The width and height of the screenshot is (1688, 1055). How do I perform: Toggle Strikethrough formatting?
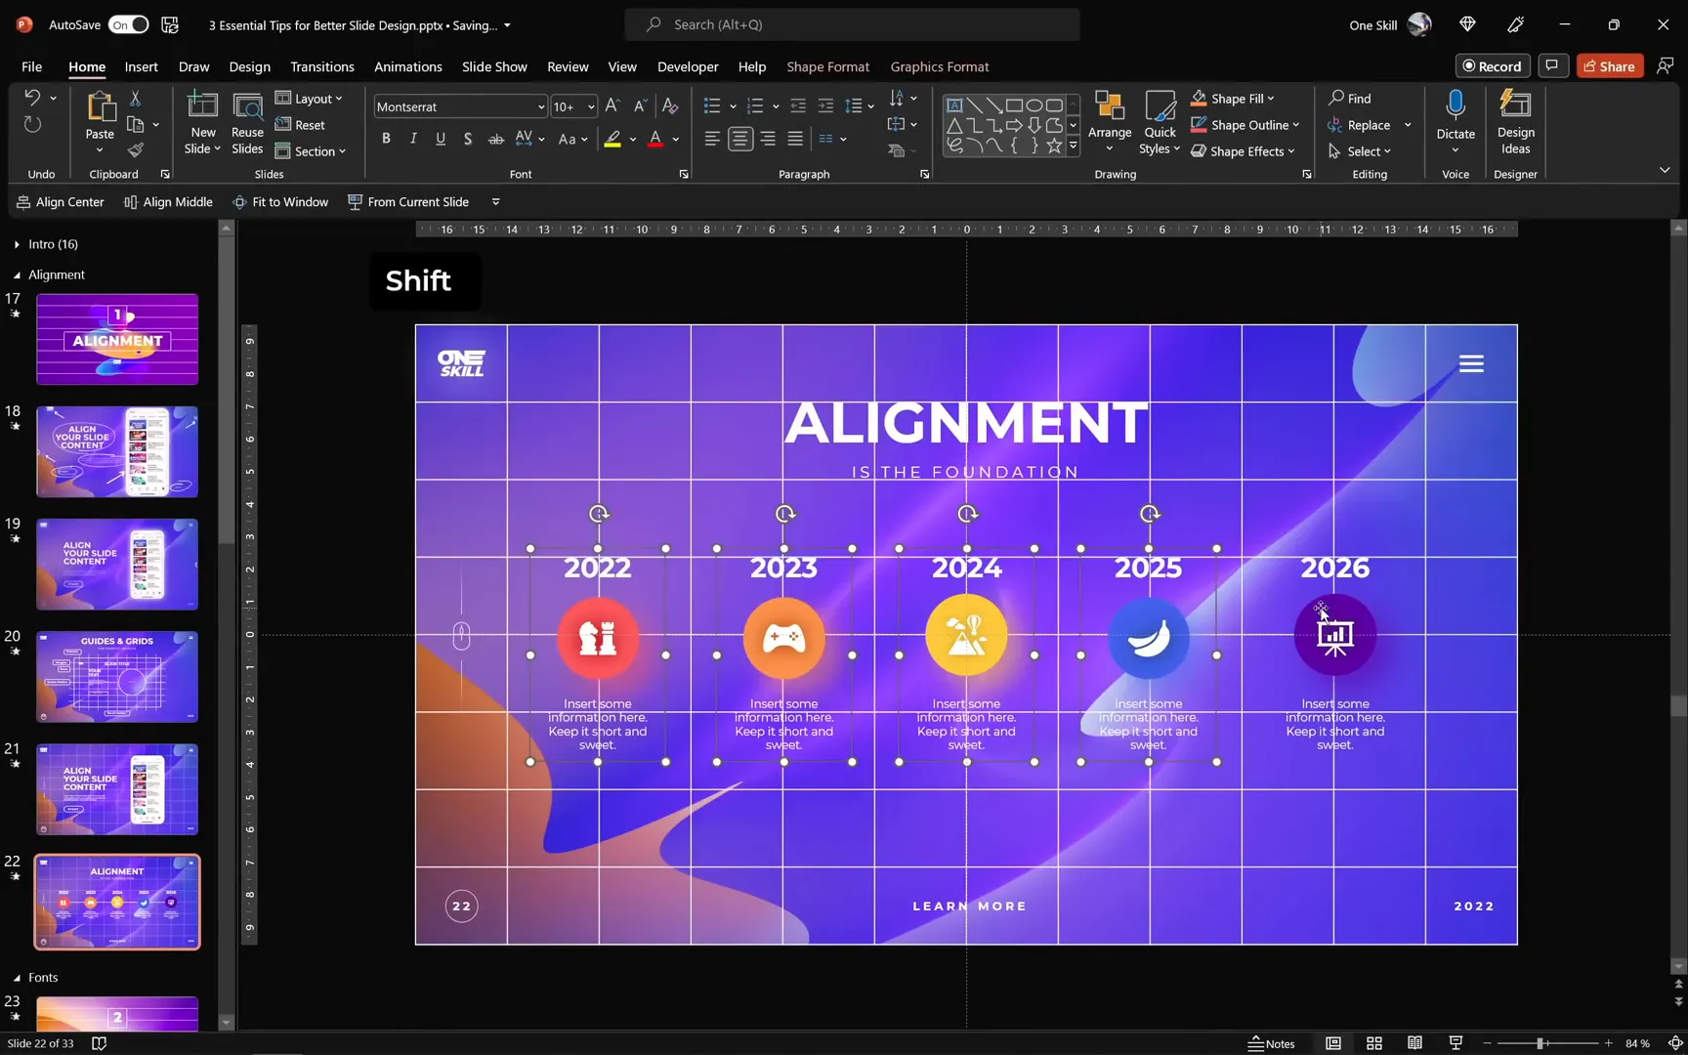point(495,139)
